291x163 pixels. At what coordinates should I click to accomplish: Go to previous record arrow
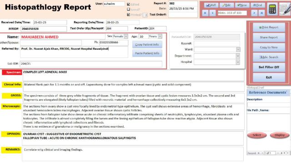[212, 13]
